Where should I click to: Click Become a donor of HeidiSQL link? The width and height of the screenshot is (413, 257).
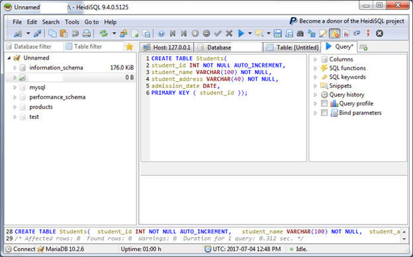(x=347, y=21)
